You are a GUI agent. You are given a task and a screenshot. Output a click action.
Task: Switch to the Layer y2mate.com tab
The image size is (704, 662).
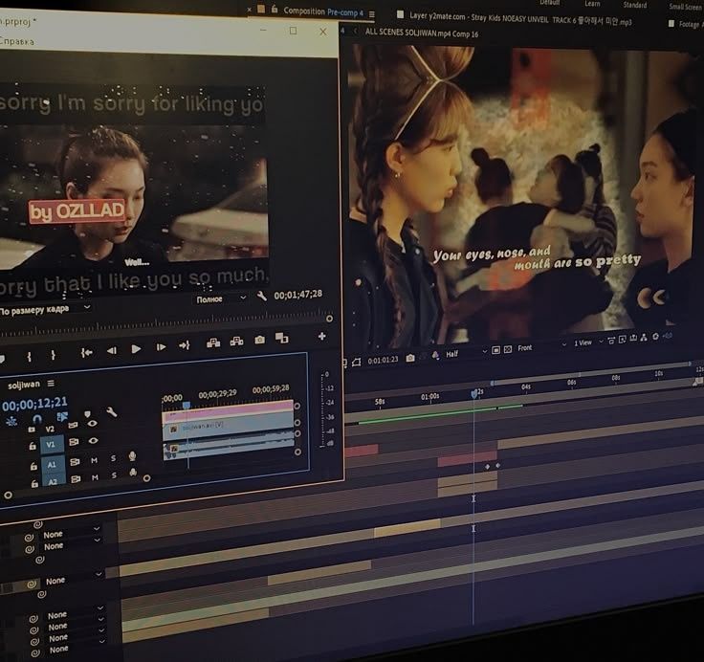pos(520,19)
